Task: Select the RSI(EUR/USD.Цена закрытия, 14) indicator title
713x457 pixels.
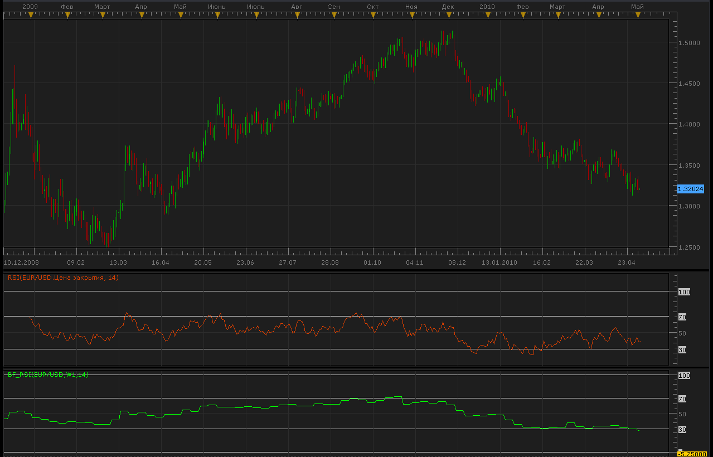Action: 63,277
